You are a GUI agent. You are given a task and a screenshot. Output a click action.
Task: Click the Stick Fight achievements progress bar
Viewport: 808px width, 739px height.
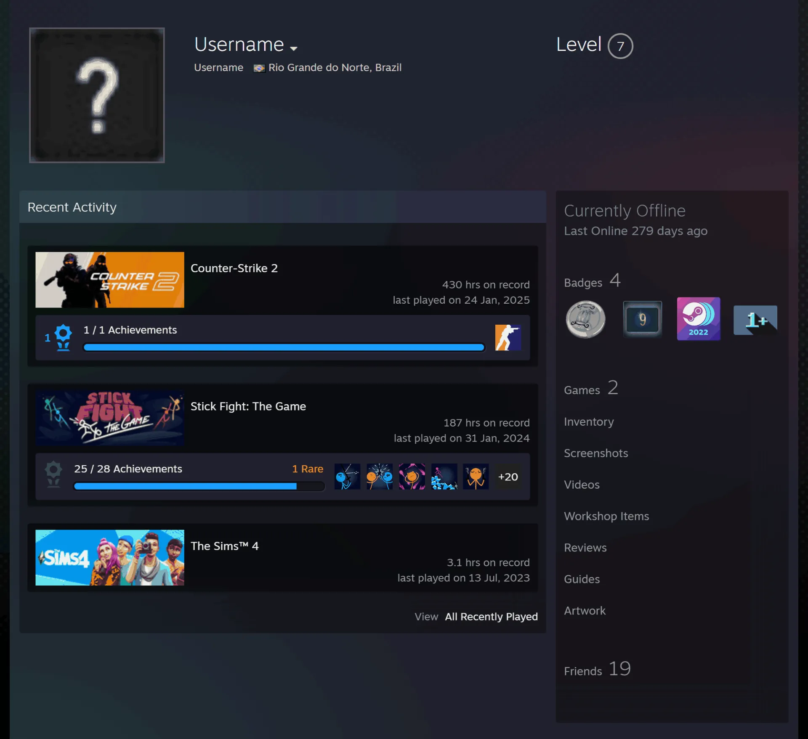(x=199, y=486)
